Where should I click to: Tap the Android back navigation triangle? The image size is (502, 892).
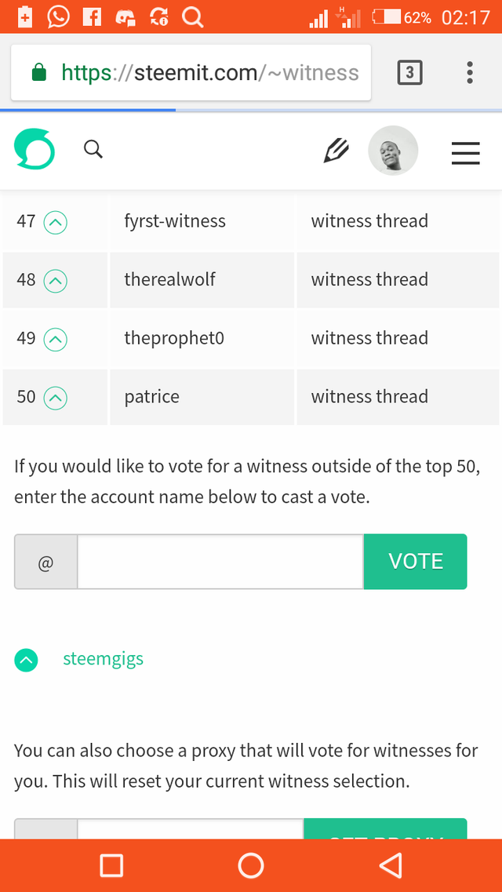click(391, 865)
